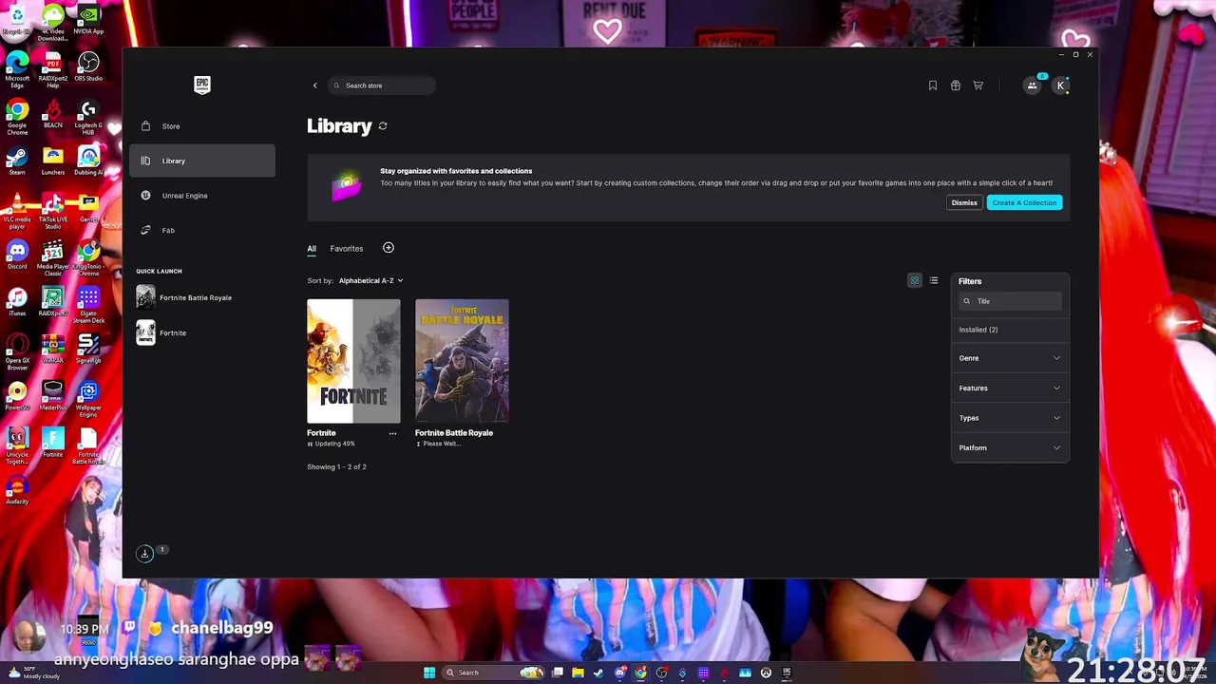The height and width of the screenshot is (684, 1216).
Task: Select the Elgato Stream Deck desktop shortcut
Action: 88,305
